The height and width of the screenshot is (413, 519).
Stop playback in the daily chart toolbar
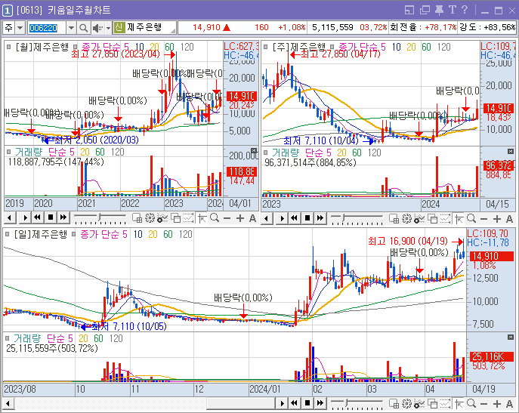click(307, 403)
